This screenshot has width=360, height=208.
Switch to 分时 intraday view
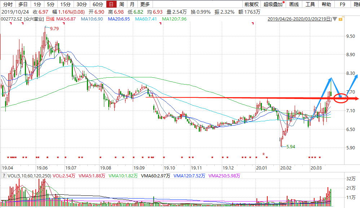tap(8, 4)
